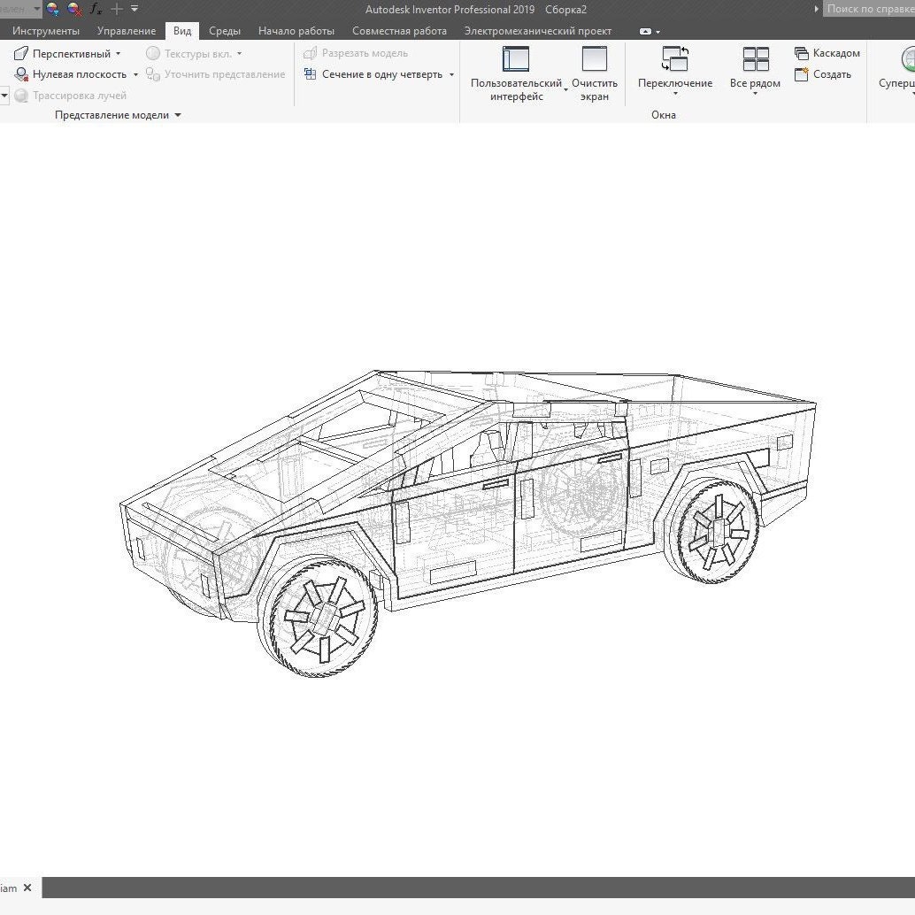Click the Все рядом tile icon
The image size is (915, 915).
click(756, 59)
